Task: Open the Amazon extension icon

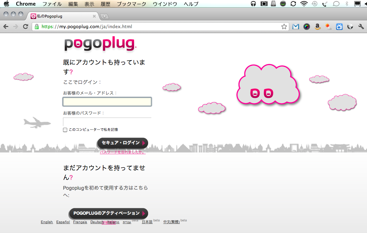Action: click(317, 27)
